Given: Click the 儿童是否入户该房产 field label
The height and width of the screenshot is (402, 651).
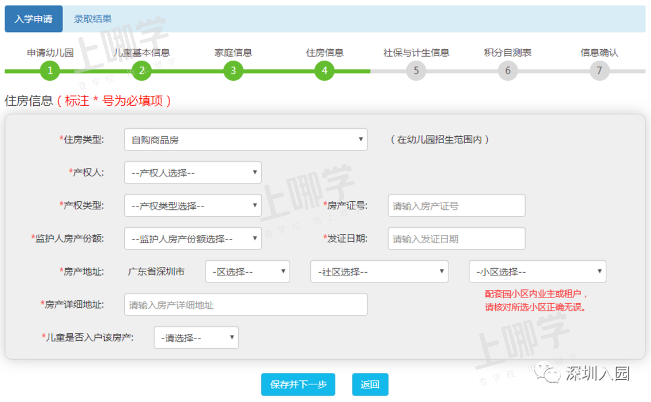Looking at the screenshot, I should point(88,338).
